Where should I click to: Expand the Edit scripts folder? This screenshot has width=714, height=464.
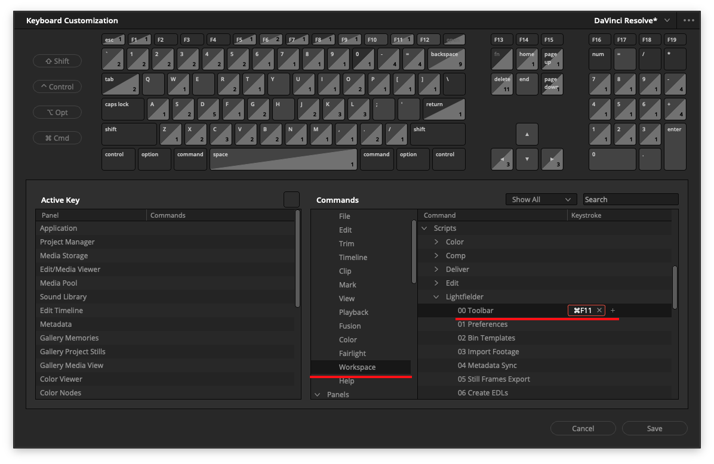pyautogui.click(x=436, y=283)
